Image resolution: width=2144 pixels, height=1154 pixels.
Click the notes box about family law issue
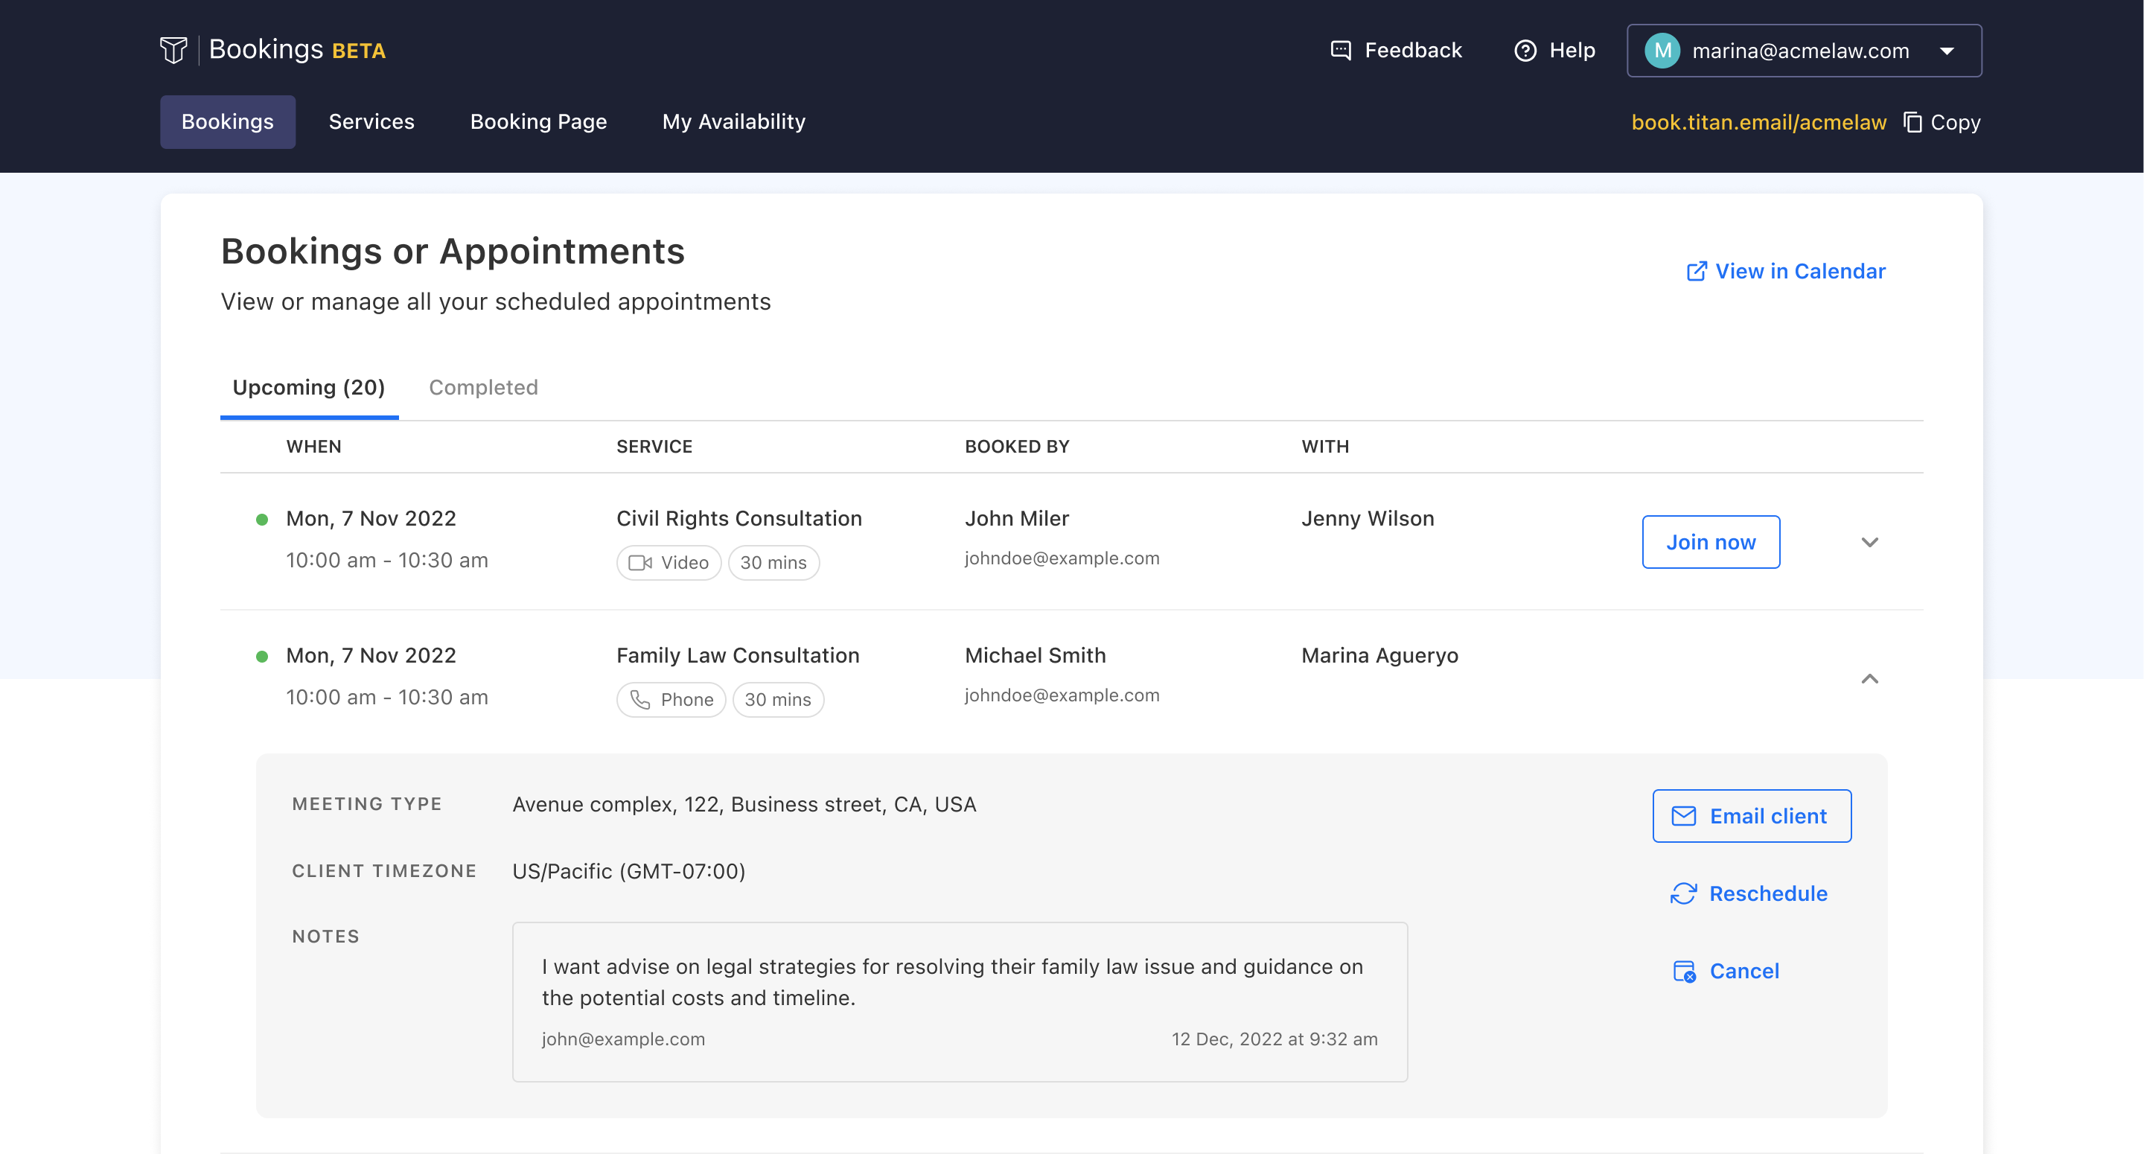(960, 1001)
